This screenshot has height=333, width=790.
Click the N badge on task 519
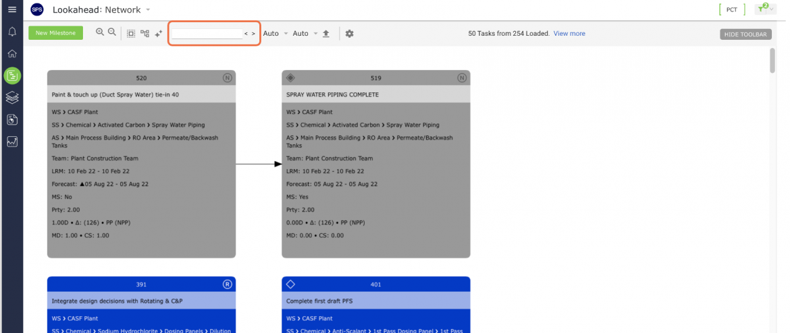461,78
